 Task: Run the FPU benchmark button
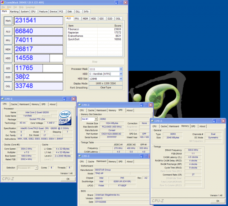coord(8,40)
